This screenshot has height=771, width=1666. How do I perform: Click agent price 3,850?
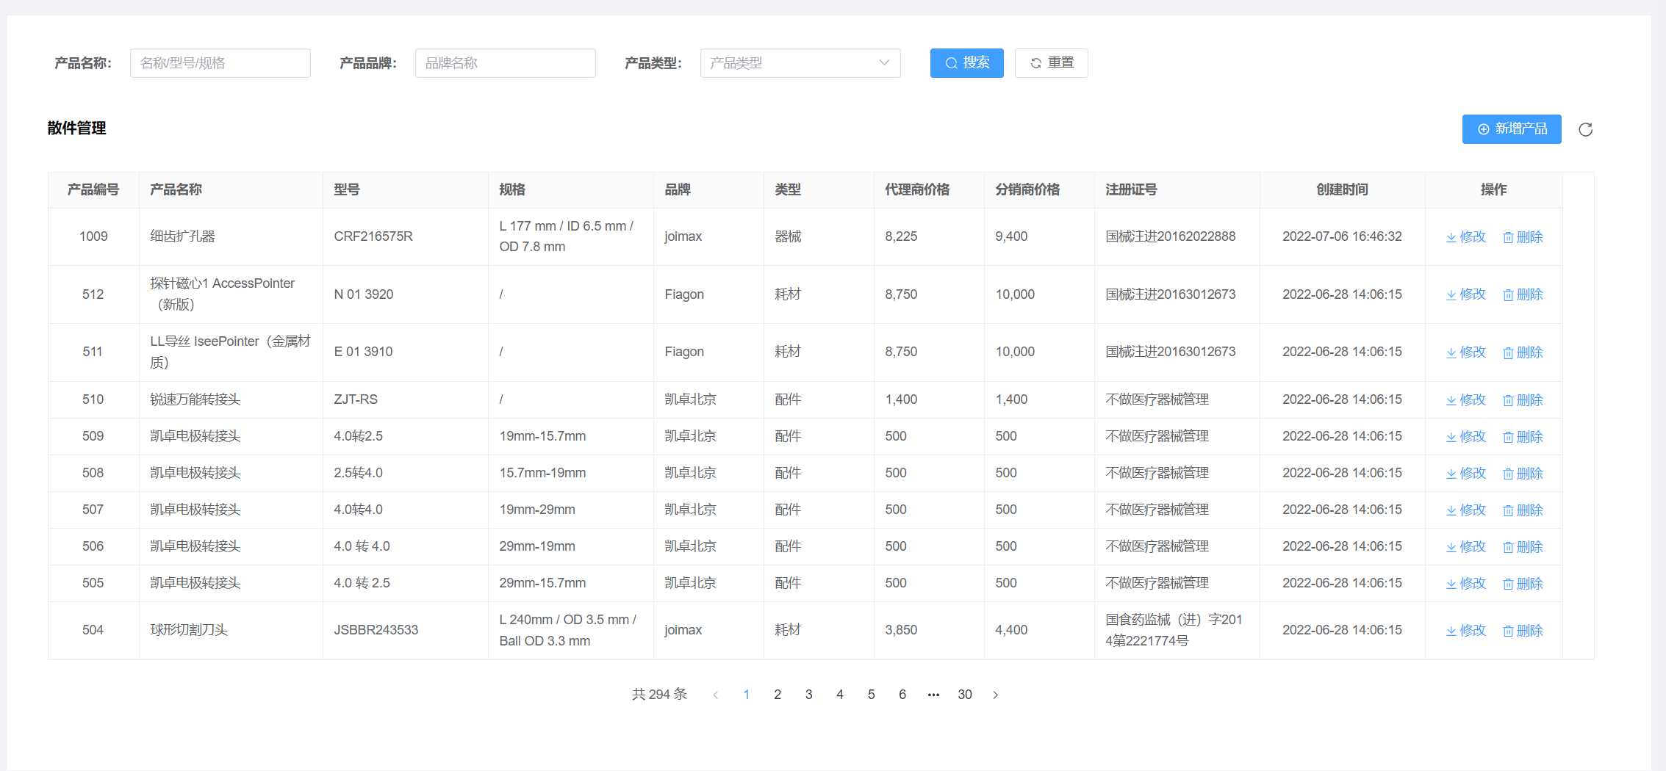click(901, 630)
